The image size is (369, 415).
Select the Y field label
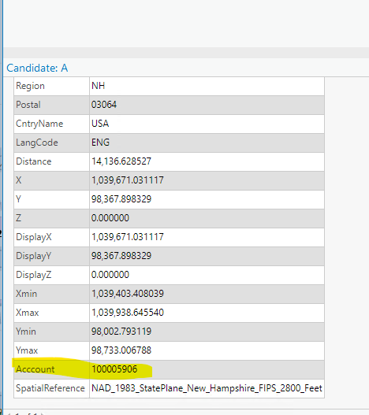(x=18, y=199)
